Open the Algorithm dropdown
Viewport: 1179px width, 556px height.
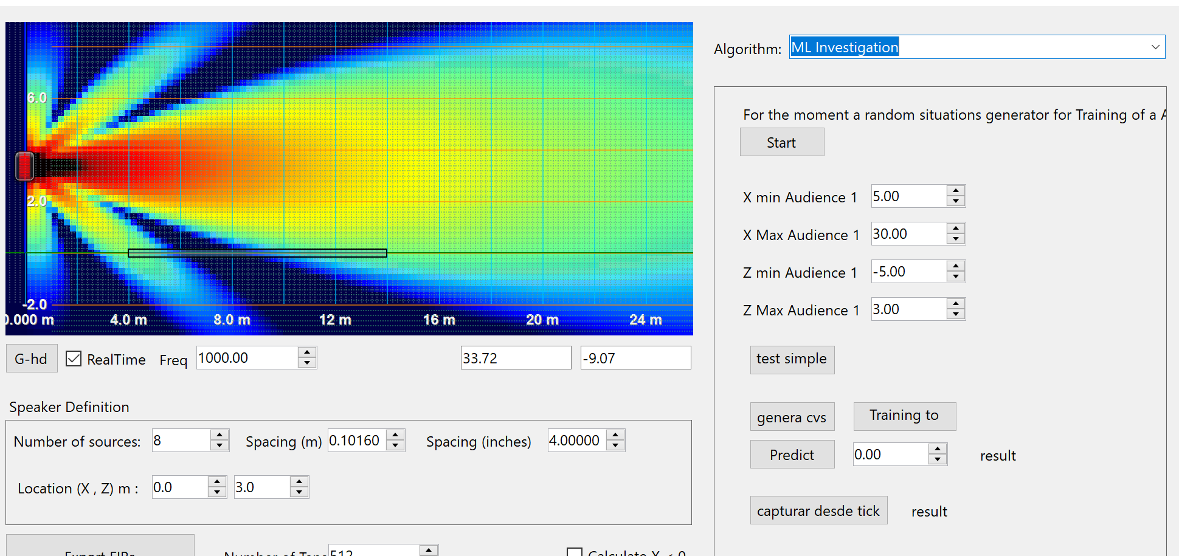point(1155,47)
